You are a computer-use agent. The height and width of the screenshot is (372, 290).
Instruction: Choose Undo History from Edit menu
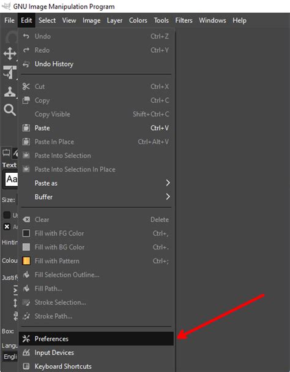tap(96, 64)
